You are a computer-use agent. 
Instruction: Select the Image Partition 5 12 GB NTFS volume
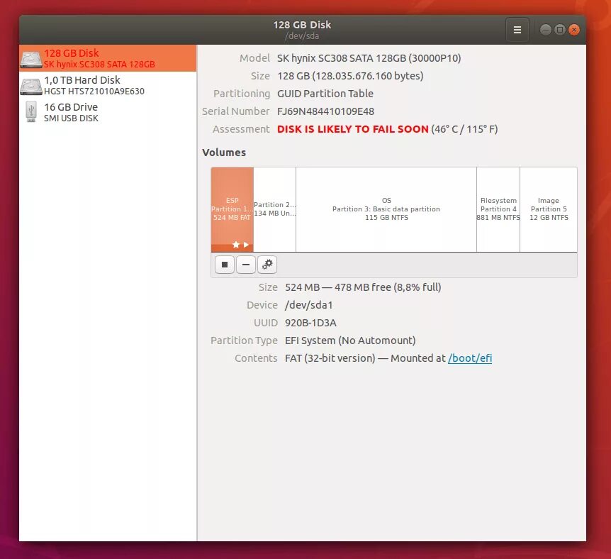549,209
